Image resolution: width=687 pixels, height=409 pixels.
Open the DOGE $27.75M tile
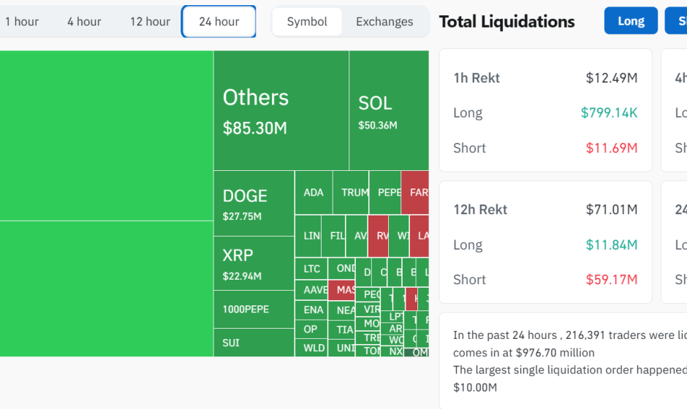(x=253, y=204)
